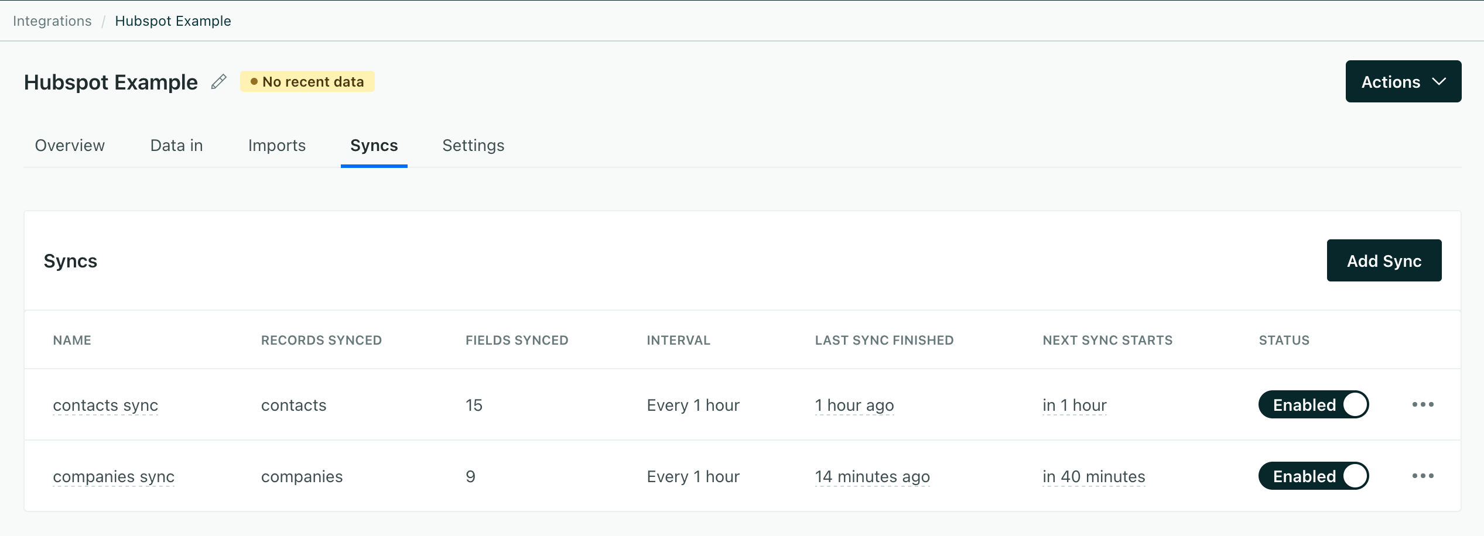
Task: Select the Imports tab
Action: point(276,145)
